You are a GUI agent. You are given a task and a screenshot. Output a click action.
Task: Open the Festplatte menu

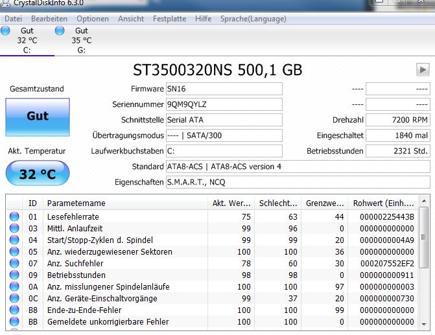tap(169, 19)
